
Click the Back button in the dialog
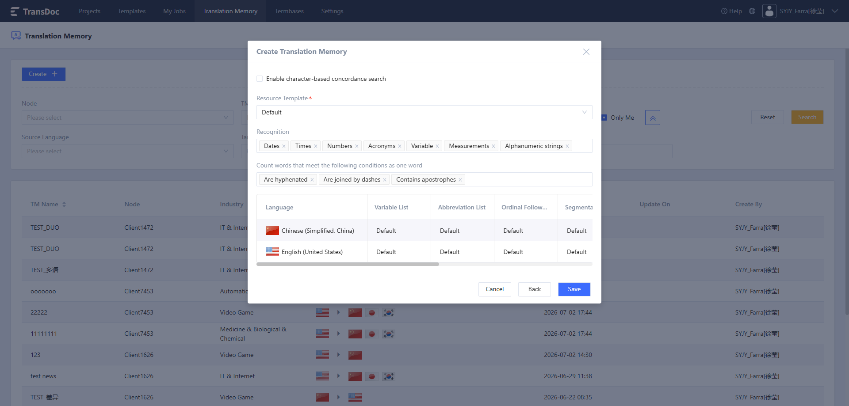(535, 289)
